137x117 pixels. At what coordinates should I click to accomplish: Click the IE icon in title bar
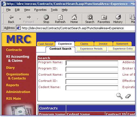4,4
